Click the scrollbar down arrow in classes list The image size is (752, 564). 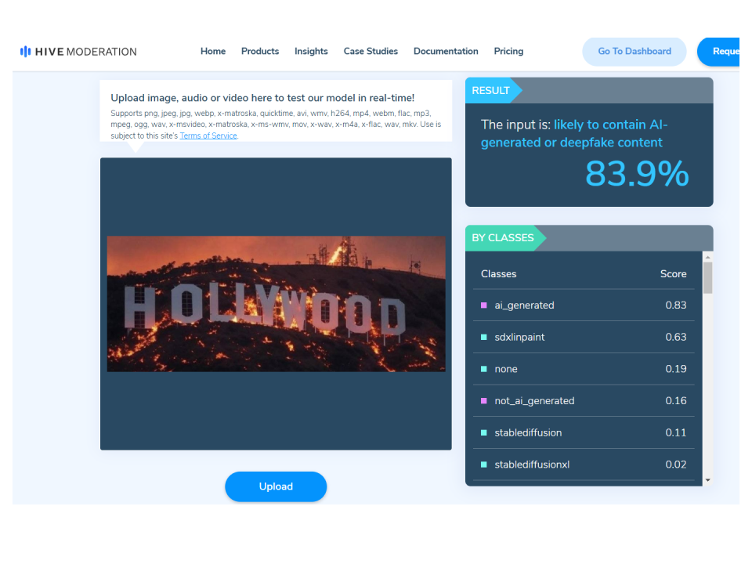pos(708,480)
